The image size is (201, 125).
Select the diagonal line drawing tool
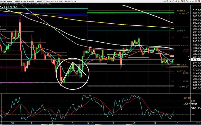tap(187, 1)
